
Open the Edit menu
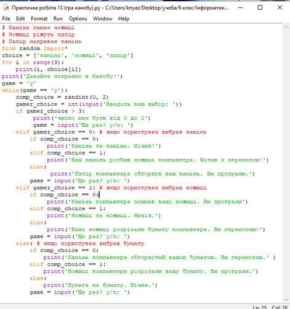20,19
